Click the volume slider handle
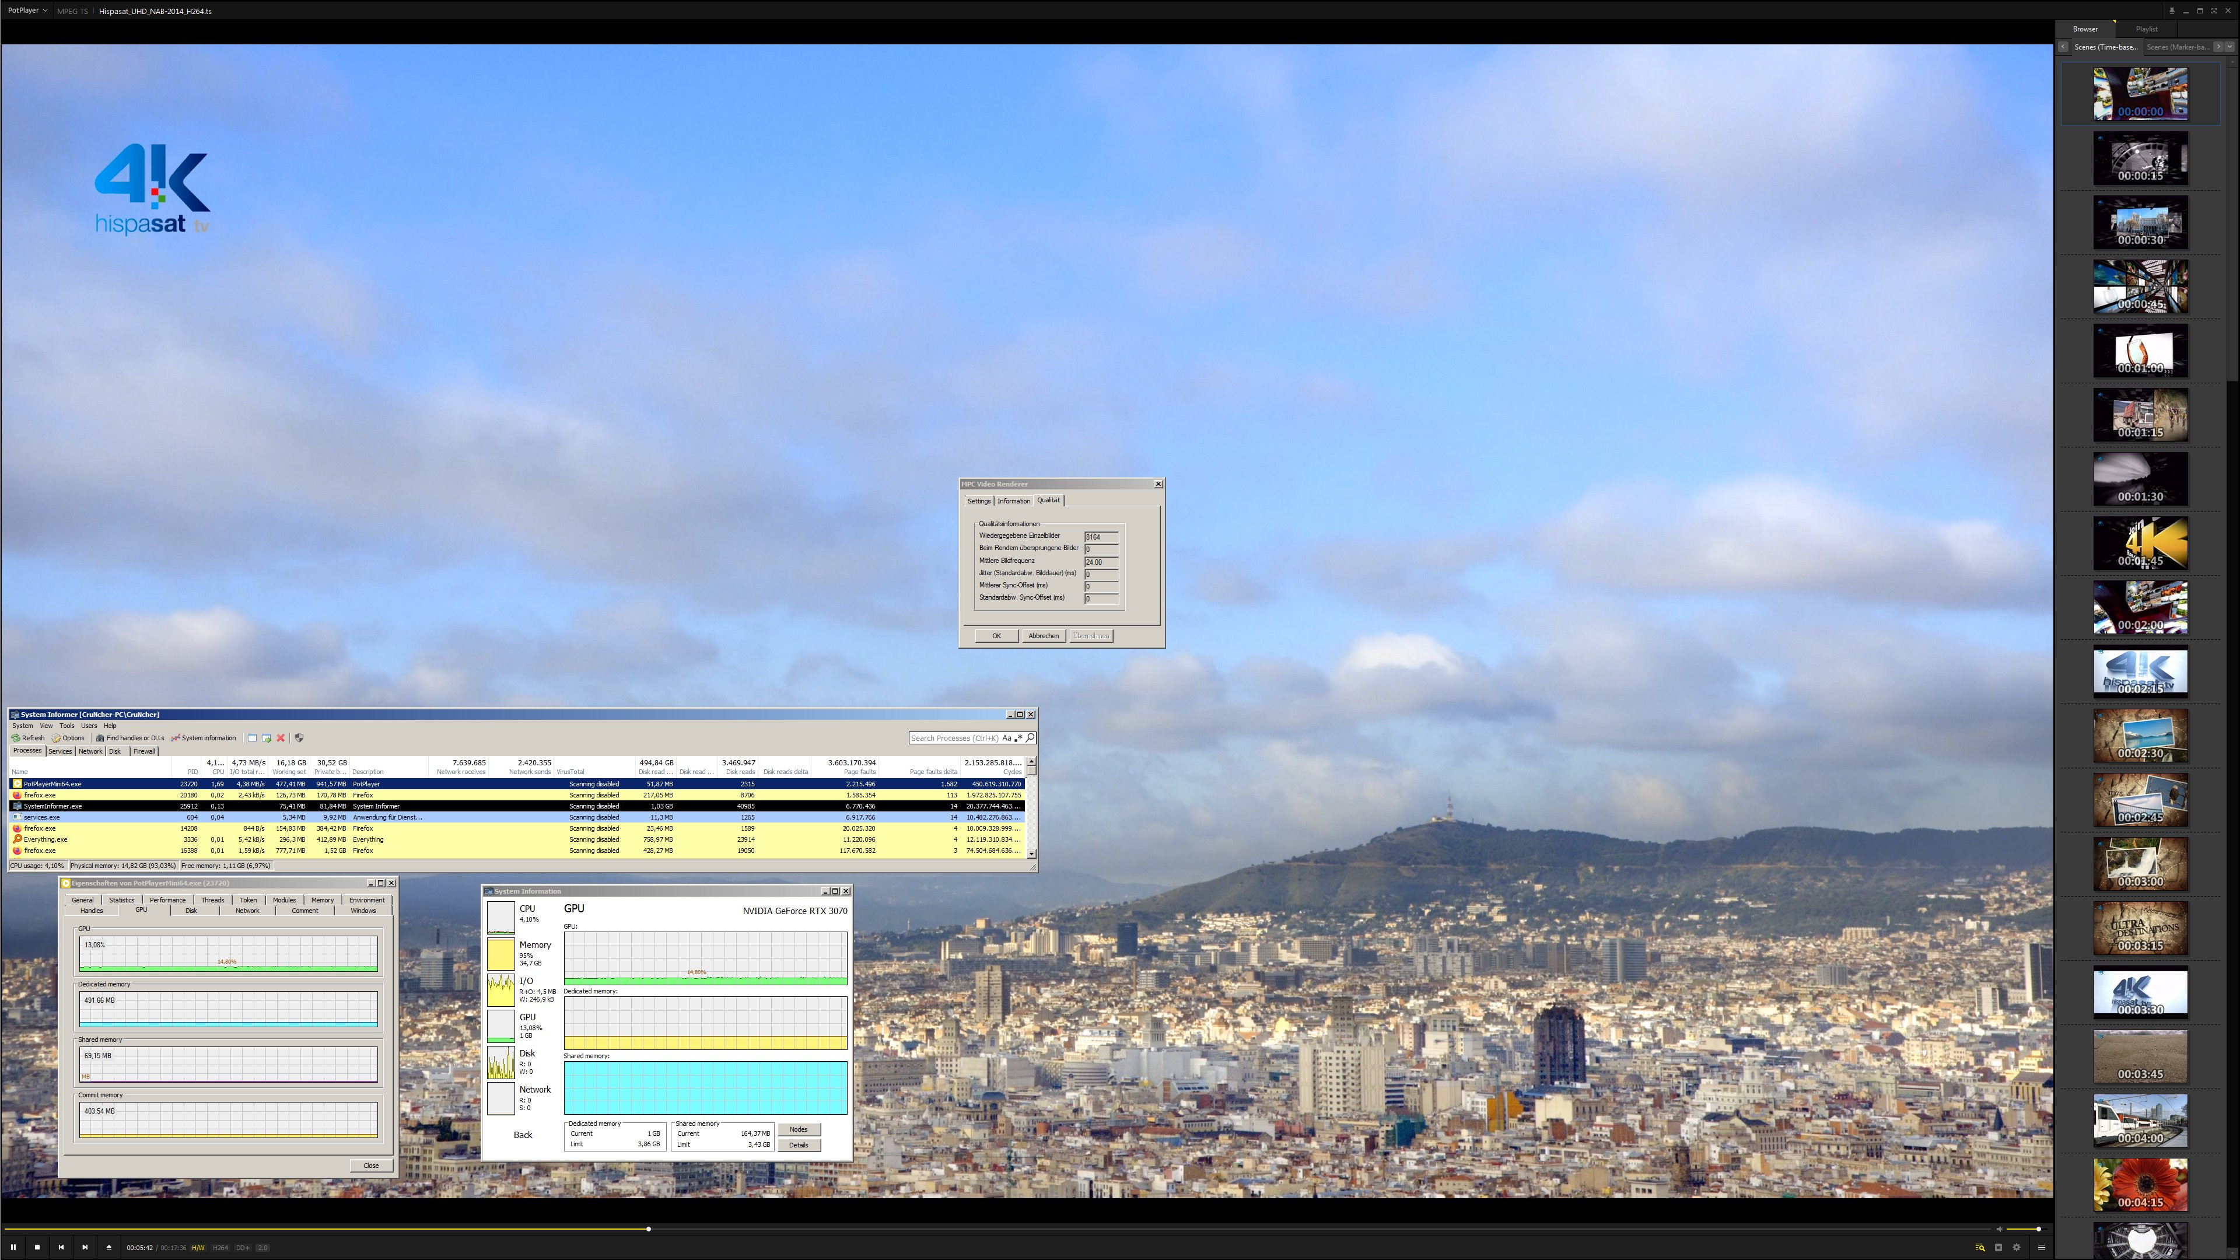 point(2038,1228)
